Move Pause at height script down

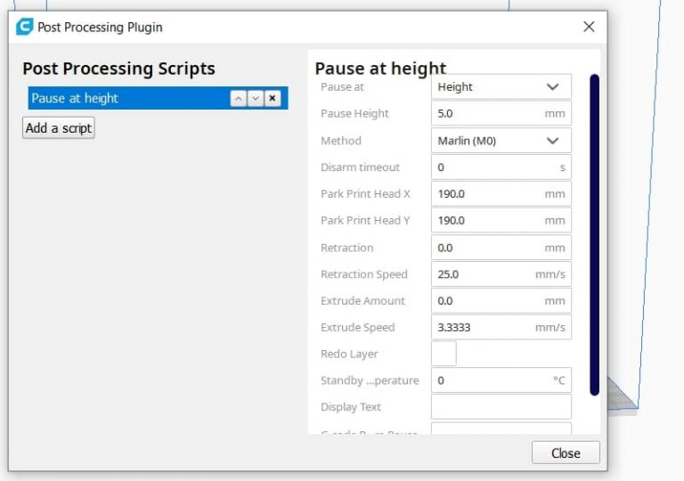coord(256,99)
